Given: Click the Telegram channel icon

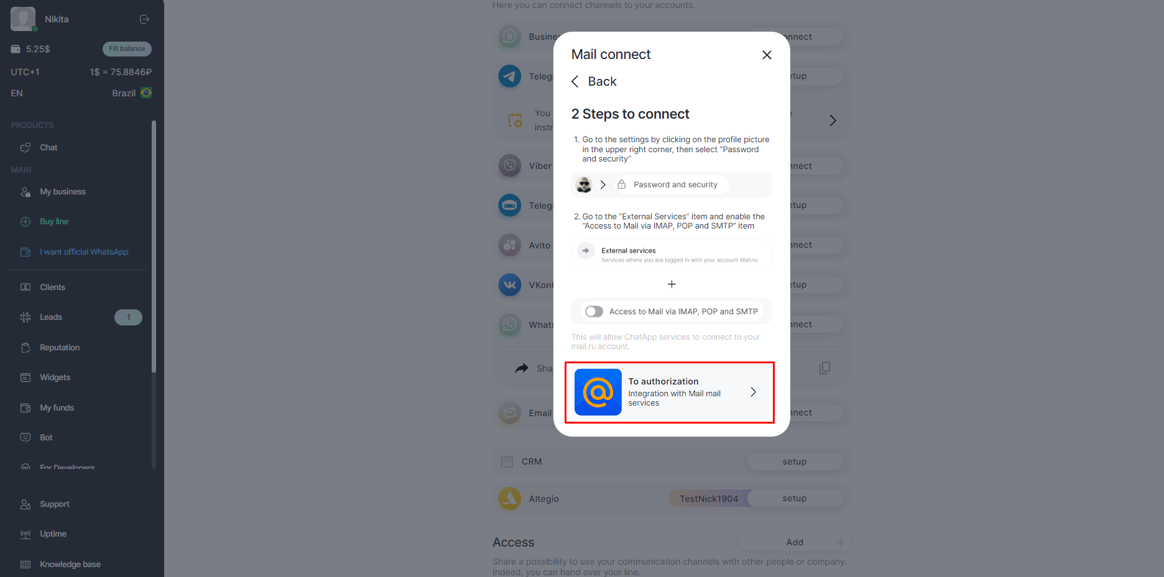Looking at the screenshot, I should point(510,76).
